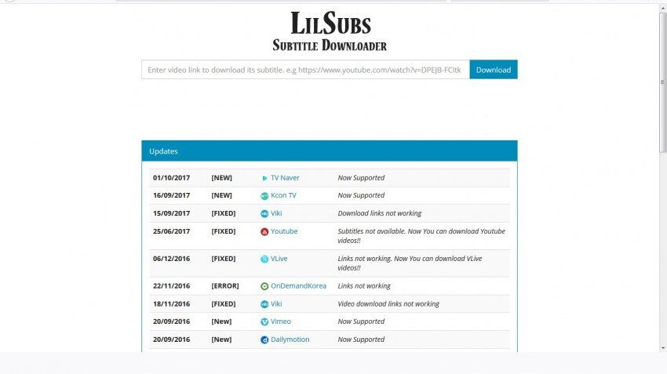
Task: Open the Vimeo link
Action: (281, 321)
